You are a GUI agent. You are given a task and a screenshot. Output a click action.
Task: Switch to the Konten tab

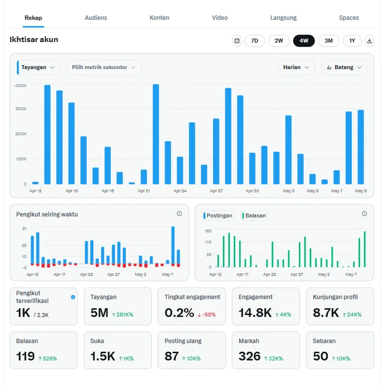tap(159, 18)
